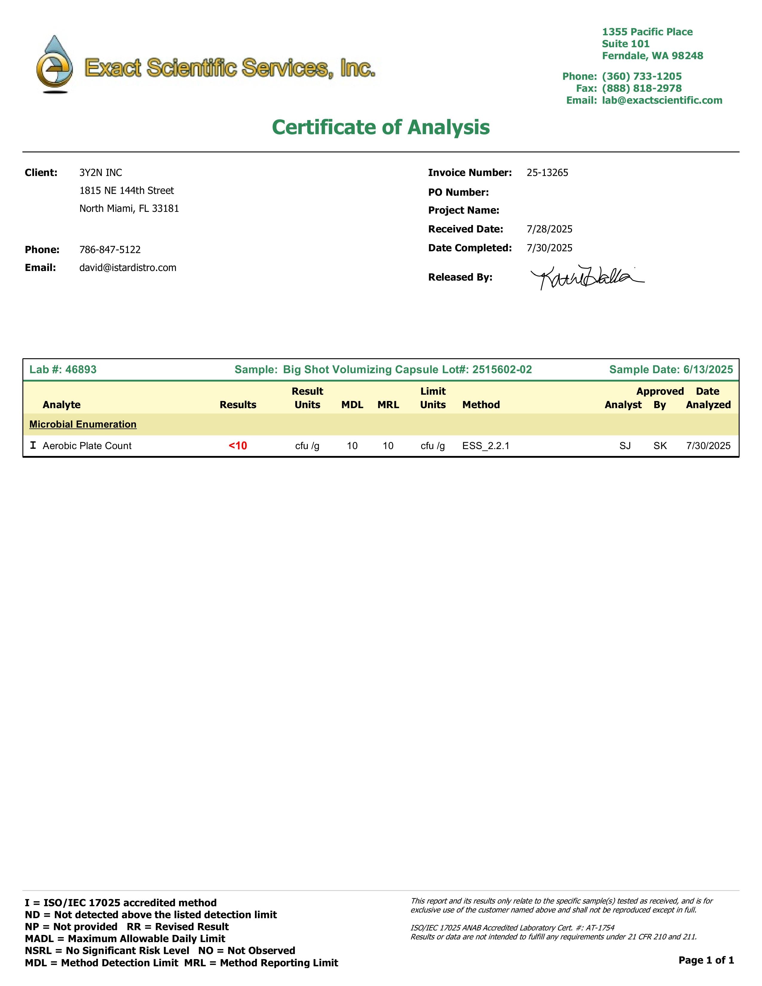Image resolution: width=762 pixels, height=986 pixels.
Task: Select the Microbial Enumeration section heading
Action: (x=82, y=424)
